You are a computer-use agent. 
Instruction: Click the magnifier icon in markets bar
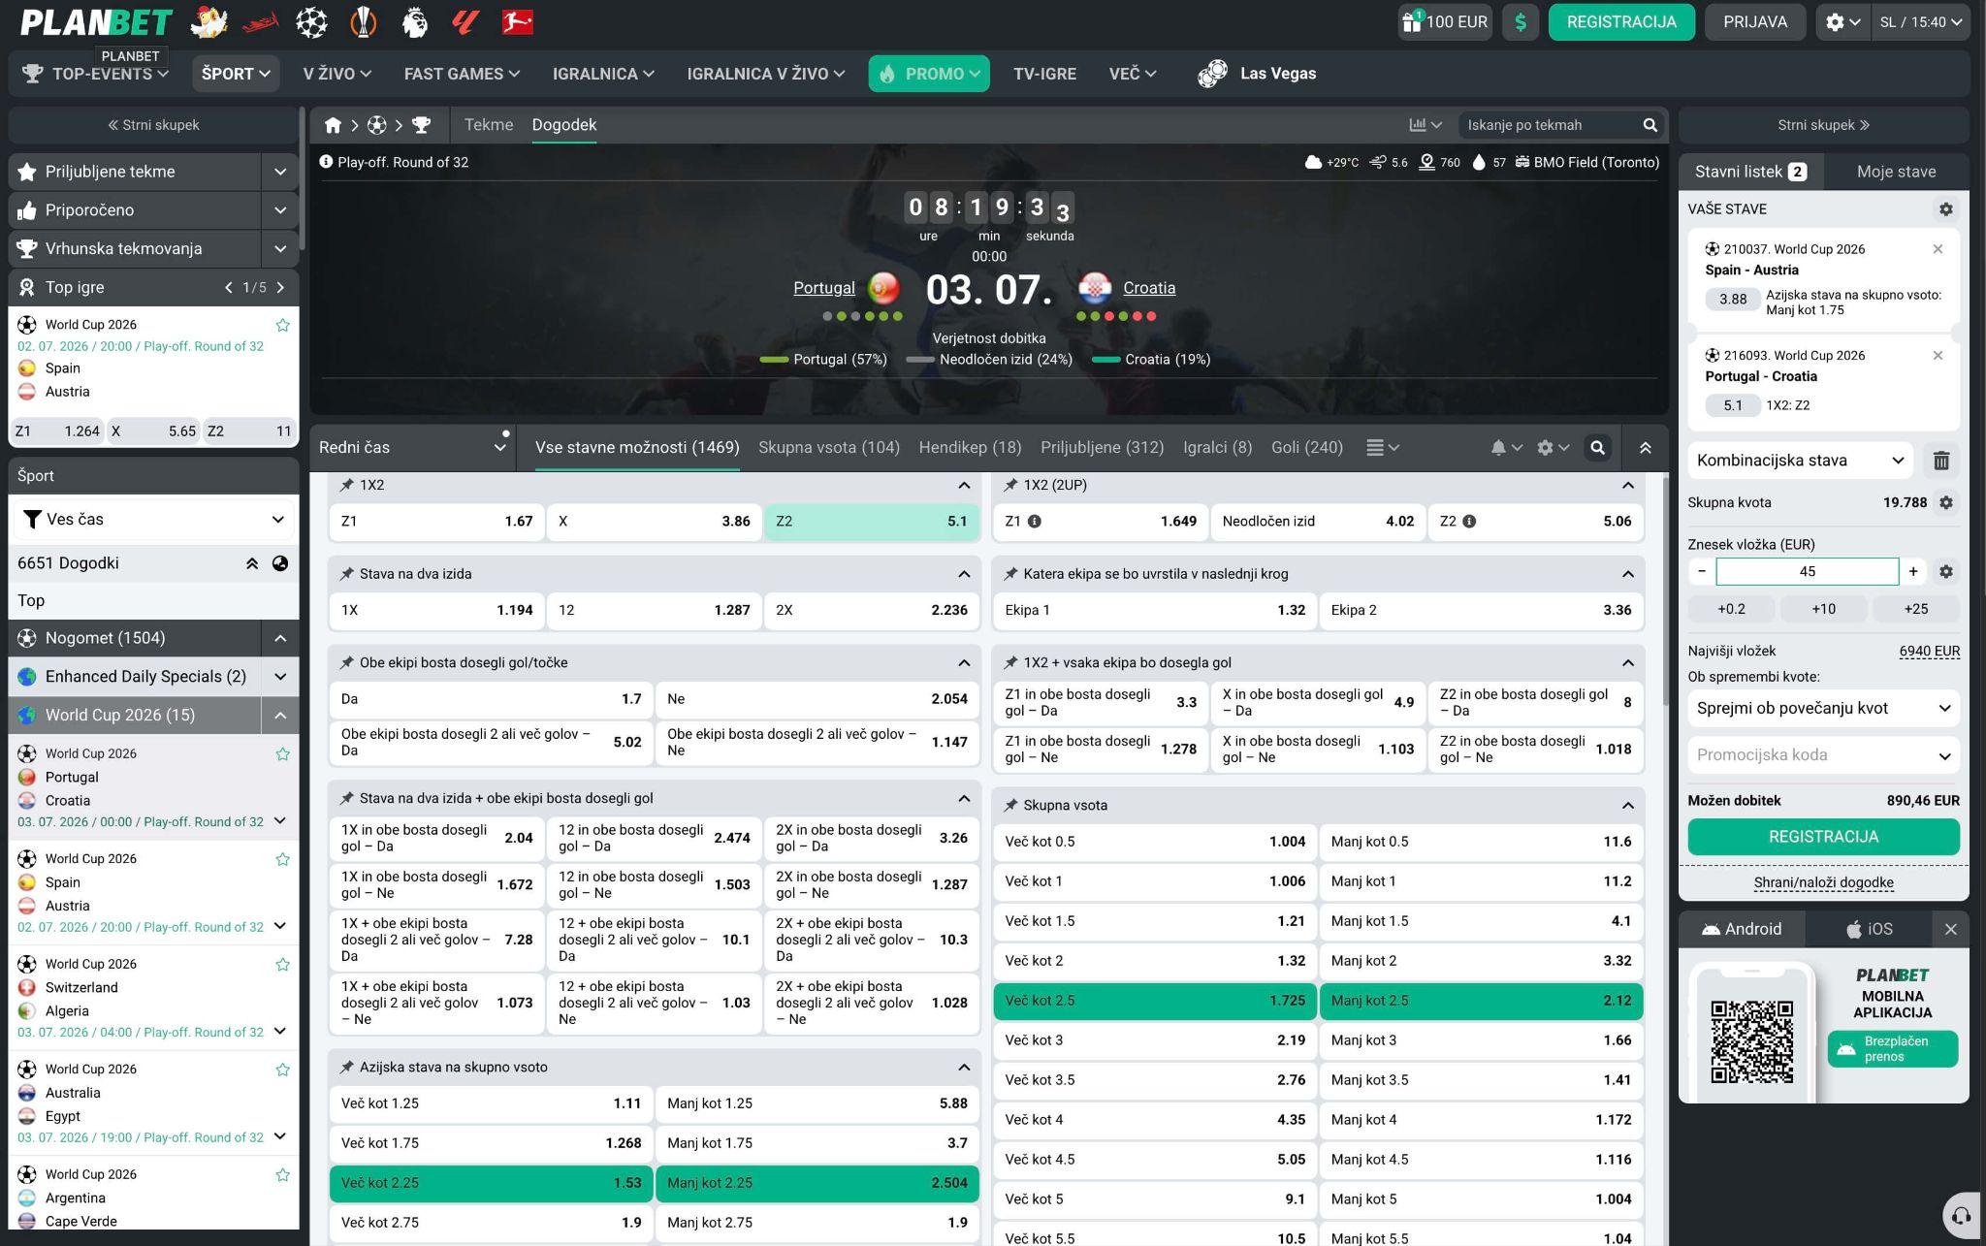pyautogui.click(x=1597, y=447)
